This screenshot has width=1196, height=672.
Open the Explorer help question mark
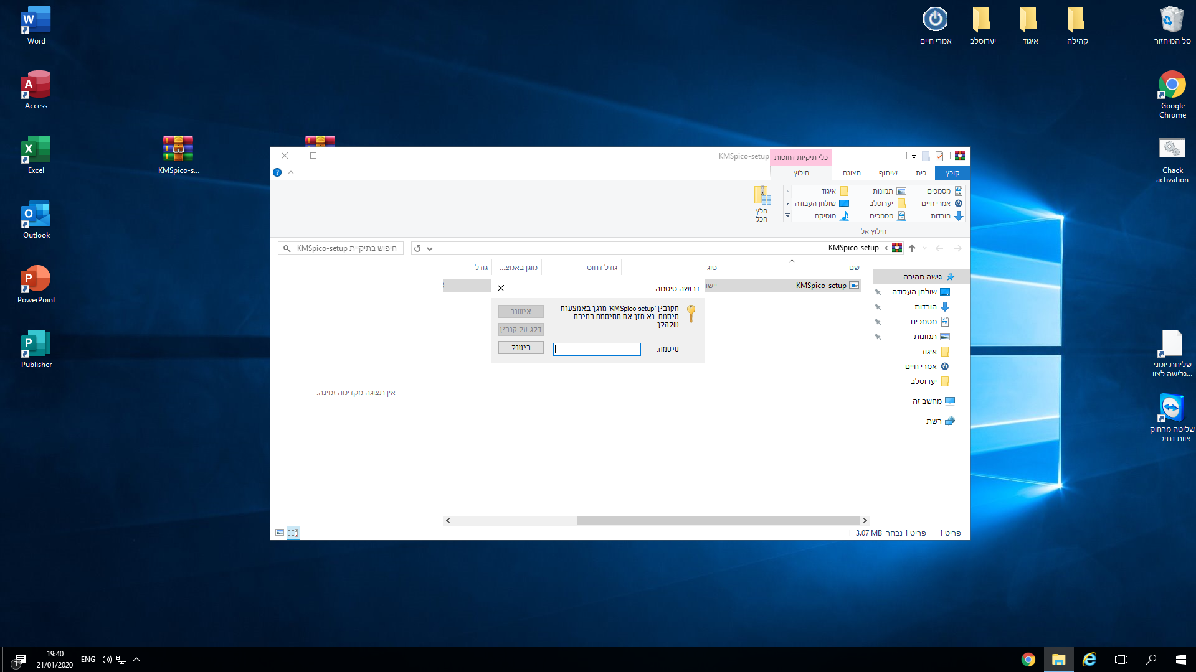click(277, 172)
